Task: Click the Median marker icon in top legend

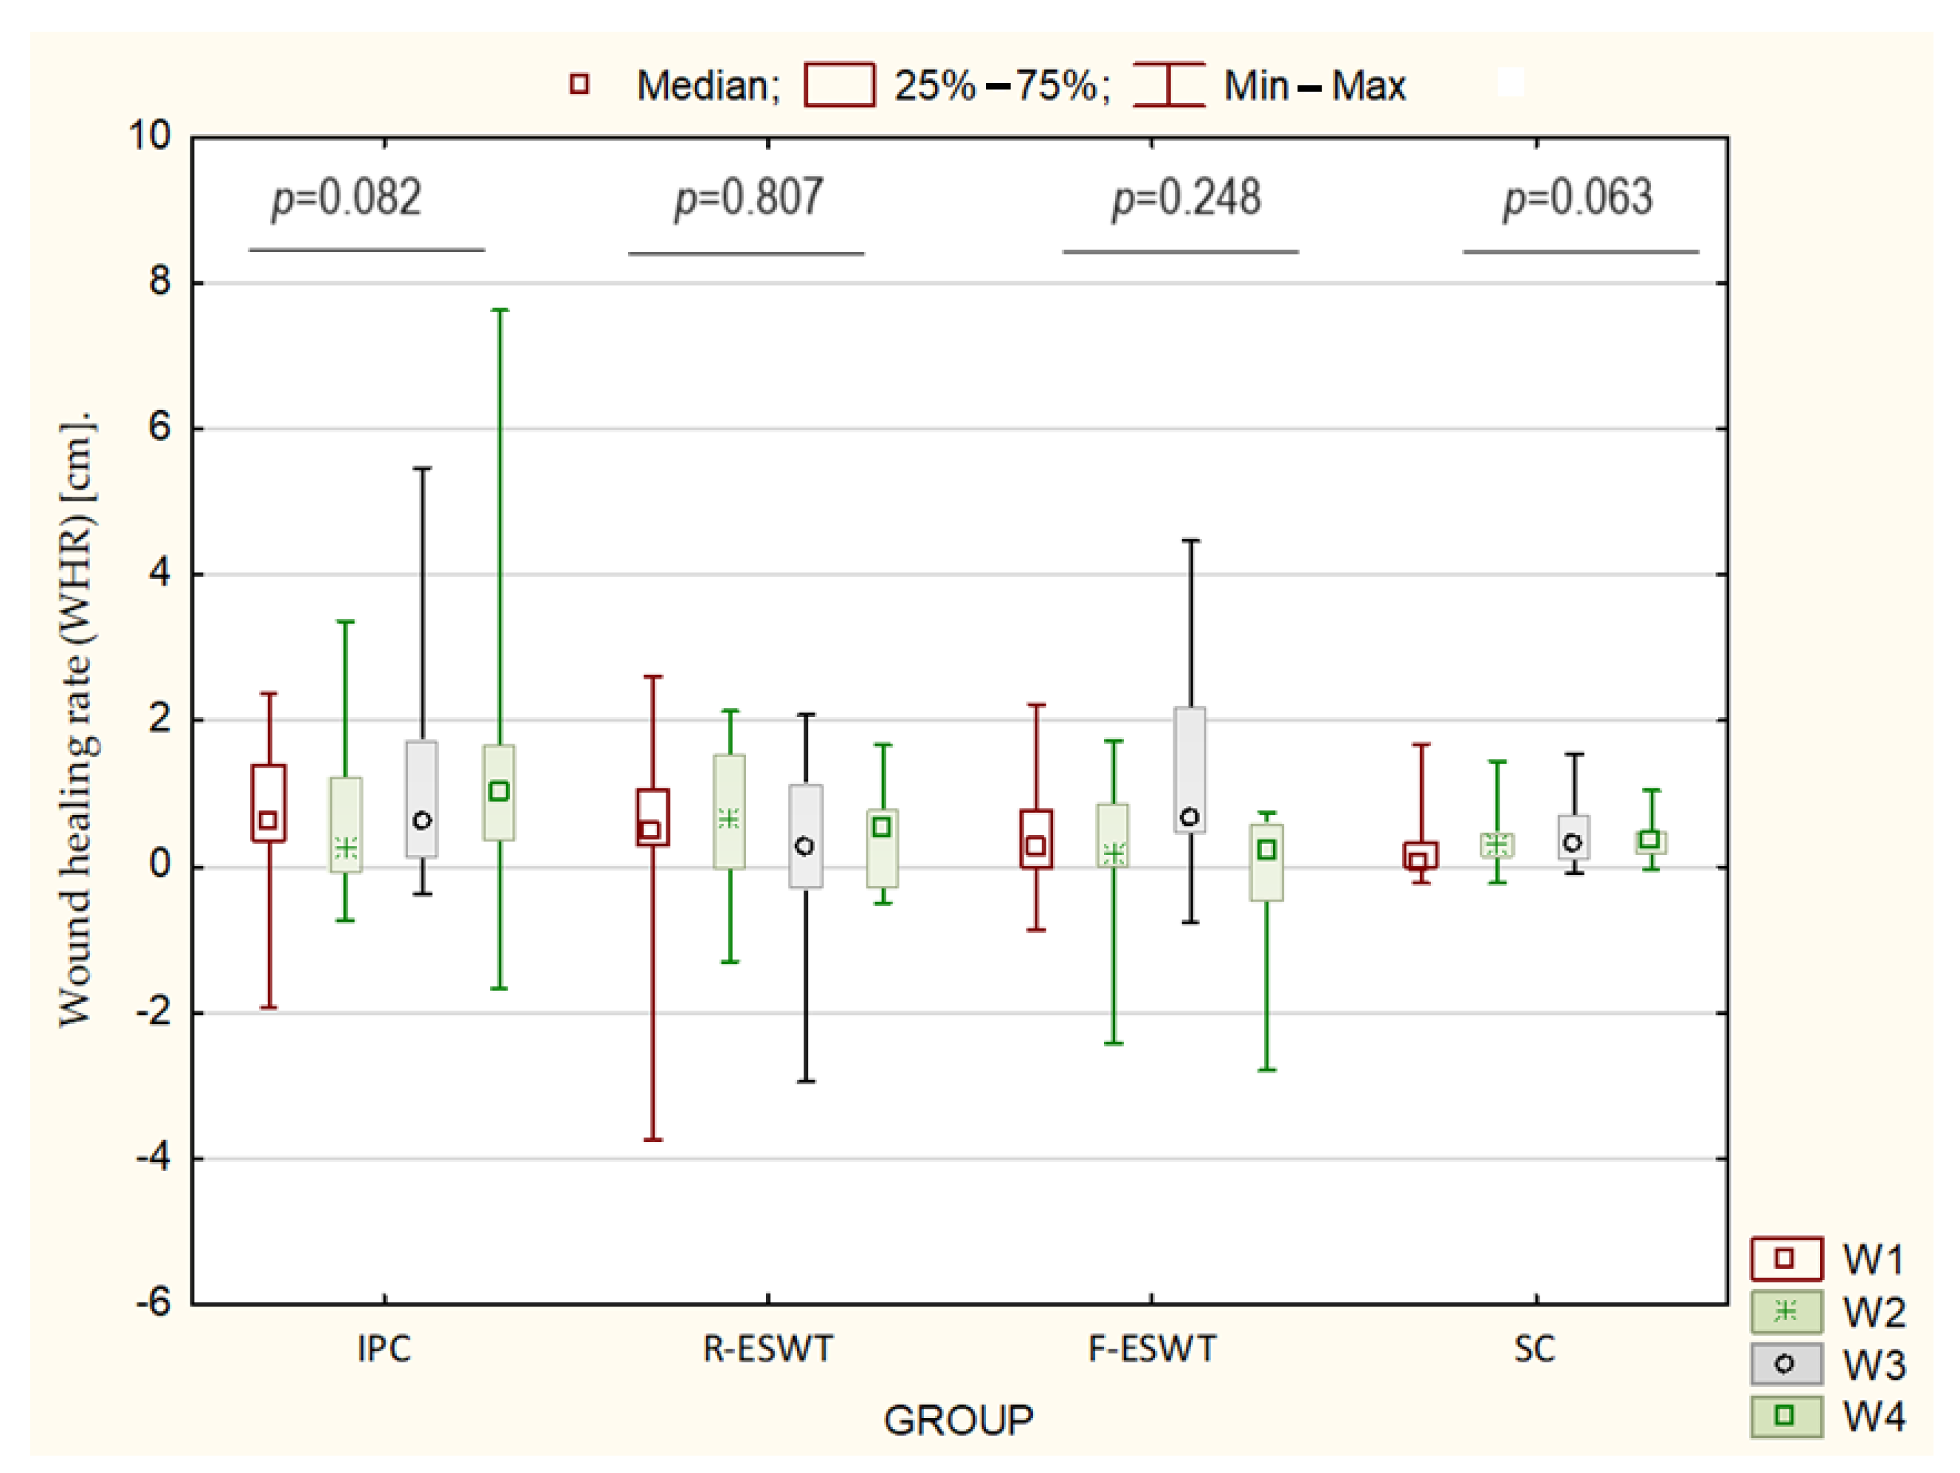Action: point(580,84)
